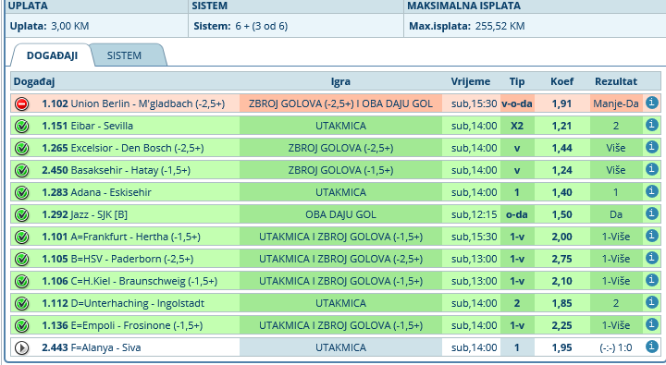Click the (-:-) 1:0 live score
Screen dimensions: 666x365
(x=616, y=347)
